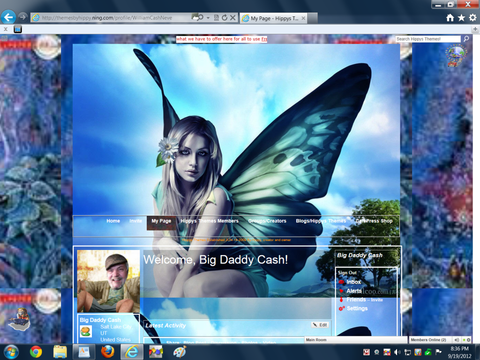Image resolution: width=480 pixels, height=360 pixels.
Task: Click the Inbox envelope icon
Action: point(341,282)
